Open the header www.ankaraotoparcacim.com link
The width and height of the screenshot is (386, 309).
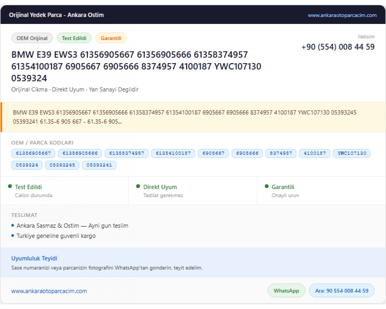point(342,15)
